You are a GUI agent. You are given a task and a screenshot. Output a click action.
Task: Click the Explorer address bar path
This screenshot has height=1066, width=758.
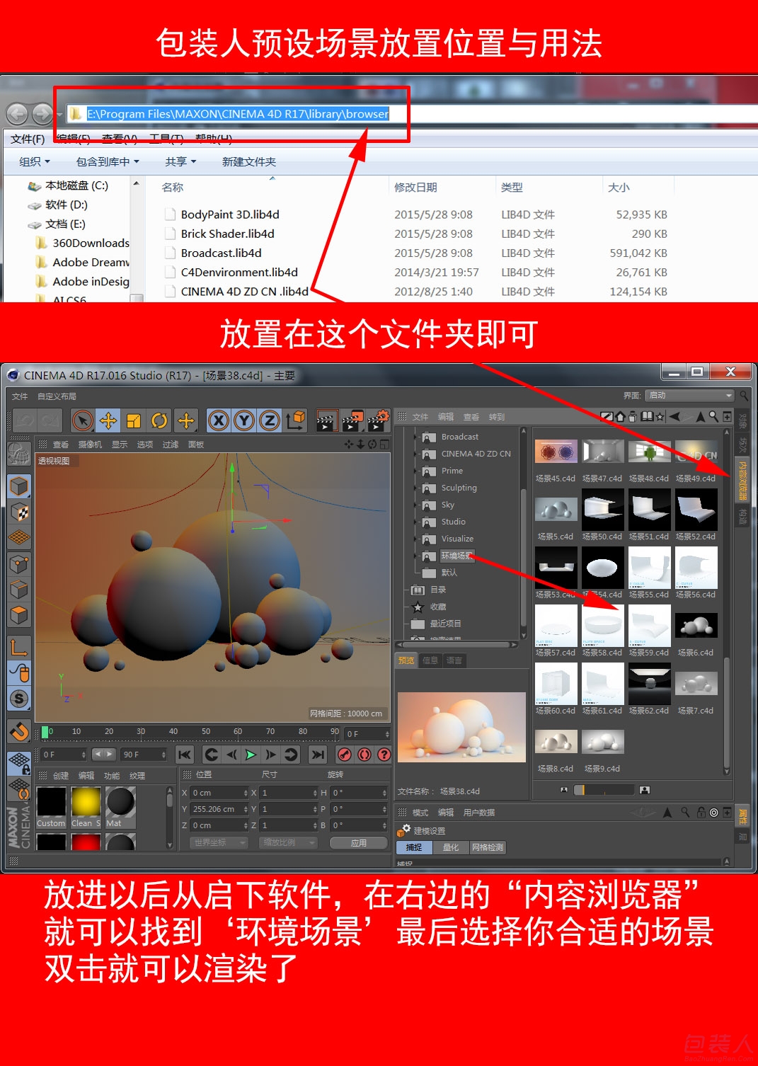(238, 113)
